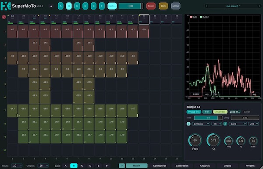Toggle filter 2 enable button
Viewport: 263px width, 169px height.
pos(225,124)
